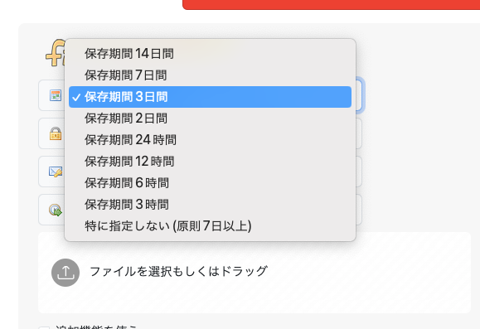Select the checked 保存期間 3日間 item
This screenshot has width=480, height=329.
tap(210, 97)
